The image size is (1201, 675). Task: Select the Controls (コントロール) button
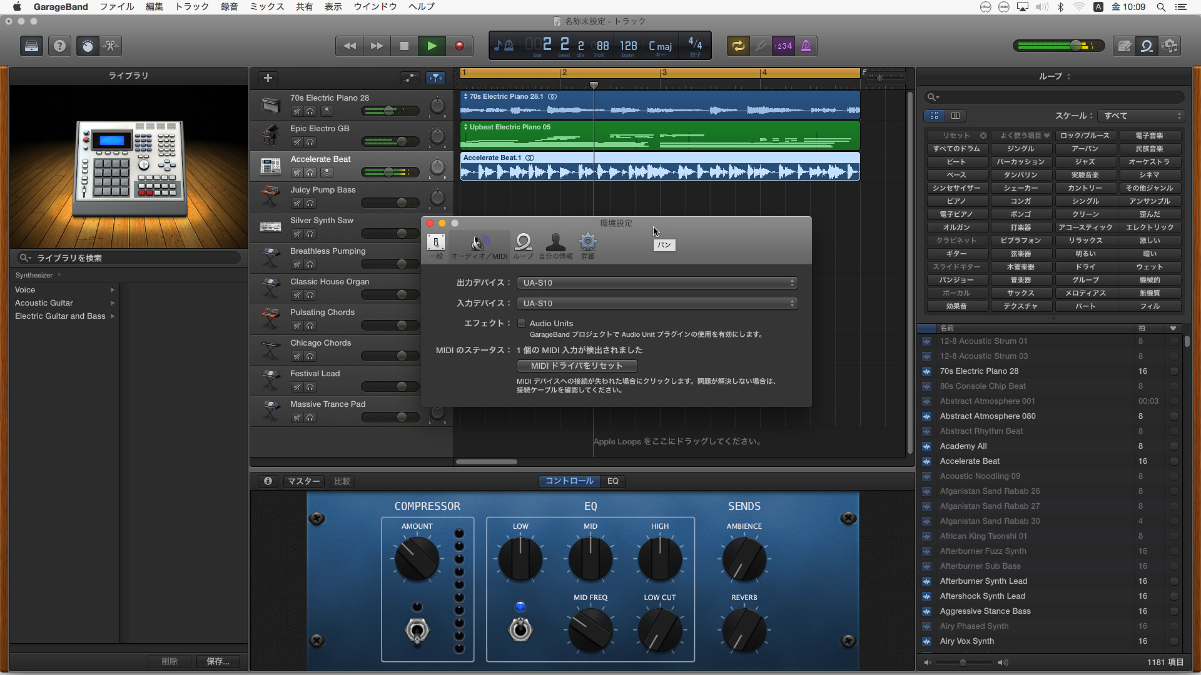pyautogui.click(x=569, y=481)
